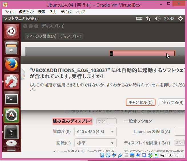This screenshot has height=161, width=187.
Task: Click the green-arrow keyboard capture icon
Action: [x=156, y=155]
